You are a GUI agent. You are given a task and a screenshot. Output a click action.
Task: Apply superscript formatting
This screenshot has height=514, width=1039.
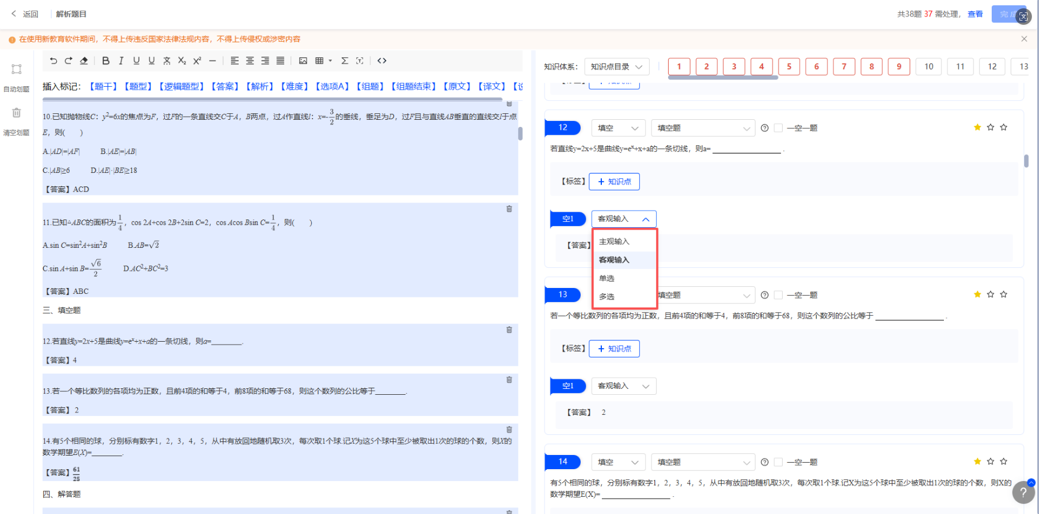click(x=197, y=61)
